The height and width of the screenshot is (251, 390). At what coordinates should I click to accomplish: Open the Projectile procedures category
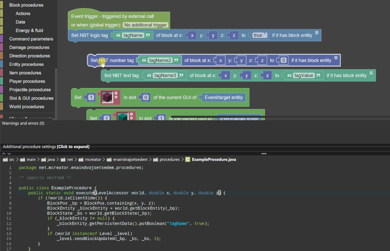pos(30,89)
